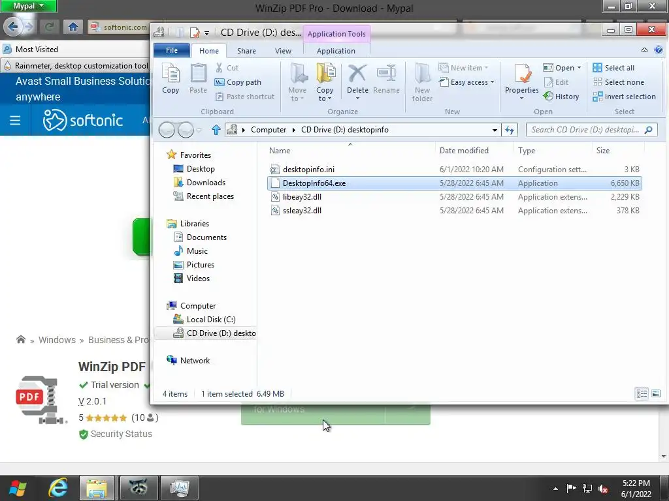Open Softonic hamburger menu in browser

15,121
